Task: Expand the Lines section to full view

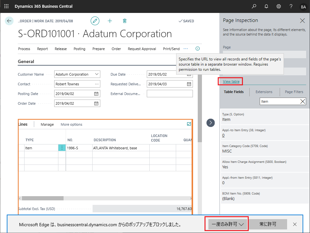Action: pyautogui.click(x=189, y=124)
